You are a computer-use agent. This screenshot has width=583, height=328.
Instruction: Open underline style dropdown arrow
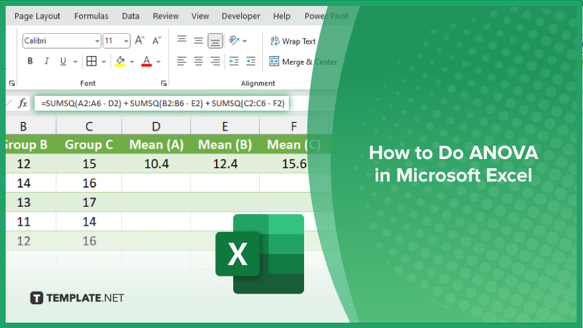(75, 62)
